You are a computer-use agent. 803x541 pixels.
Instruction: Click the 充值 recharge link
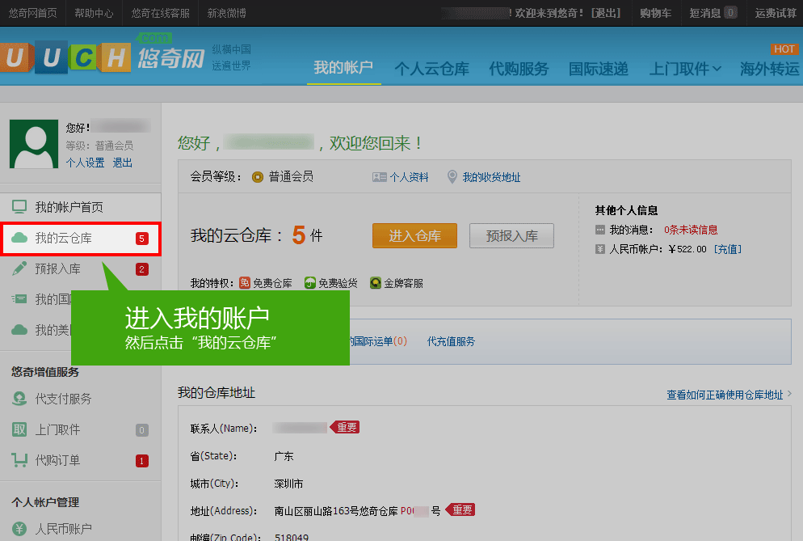(x=727, y=249)
